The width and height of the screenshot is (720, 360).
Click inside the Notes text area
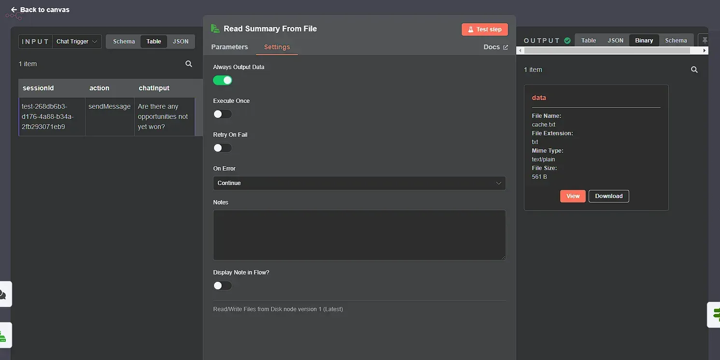pyautogui.click(x=359, y=235)
